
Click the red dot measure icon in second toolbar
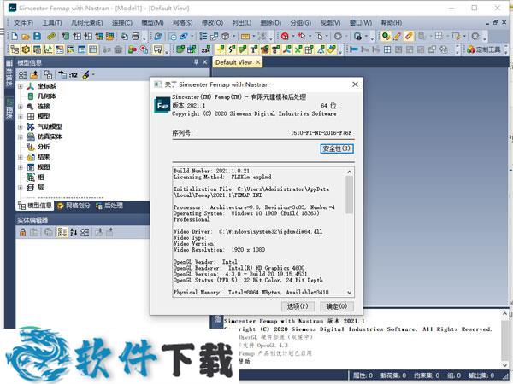coord(144,49)
